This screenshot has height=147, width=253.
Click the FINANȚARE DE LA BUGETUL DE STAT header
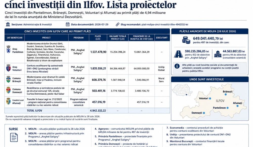coord(141,38)
